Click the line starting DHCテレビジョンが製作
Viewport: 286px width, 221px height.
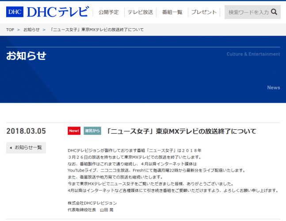coord(134,150)
